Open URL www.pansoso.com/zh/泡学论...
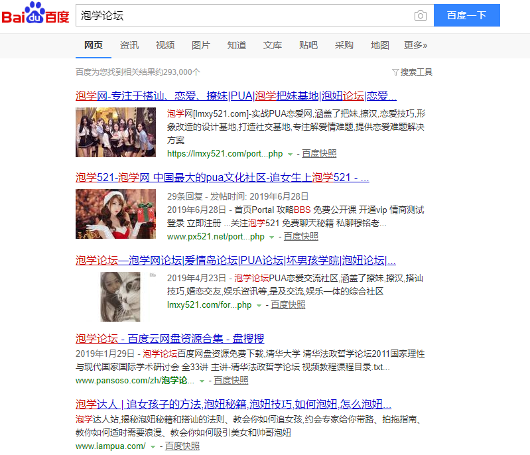 135,381
